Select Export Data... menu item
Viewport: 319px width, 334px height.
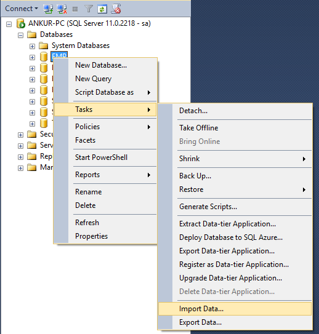tap(235, 322)
